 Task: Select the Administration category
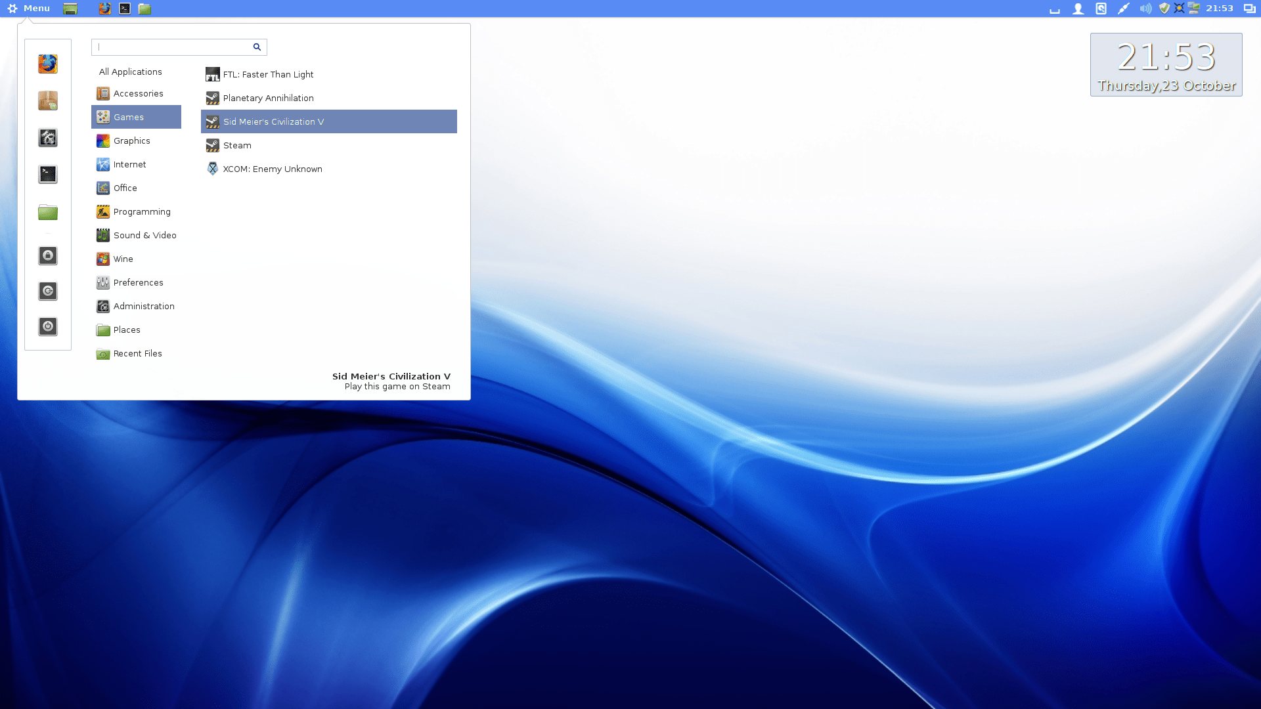(x=137, y=306)
